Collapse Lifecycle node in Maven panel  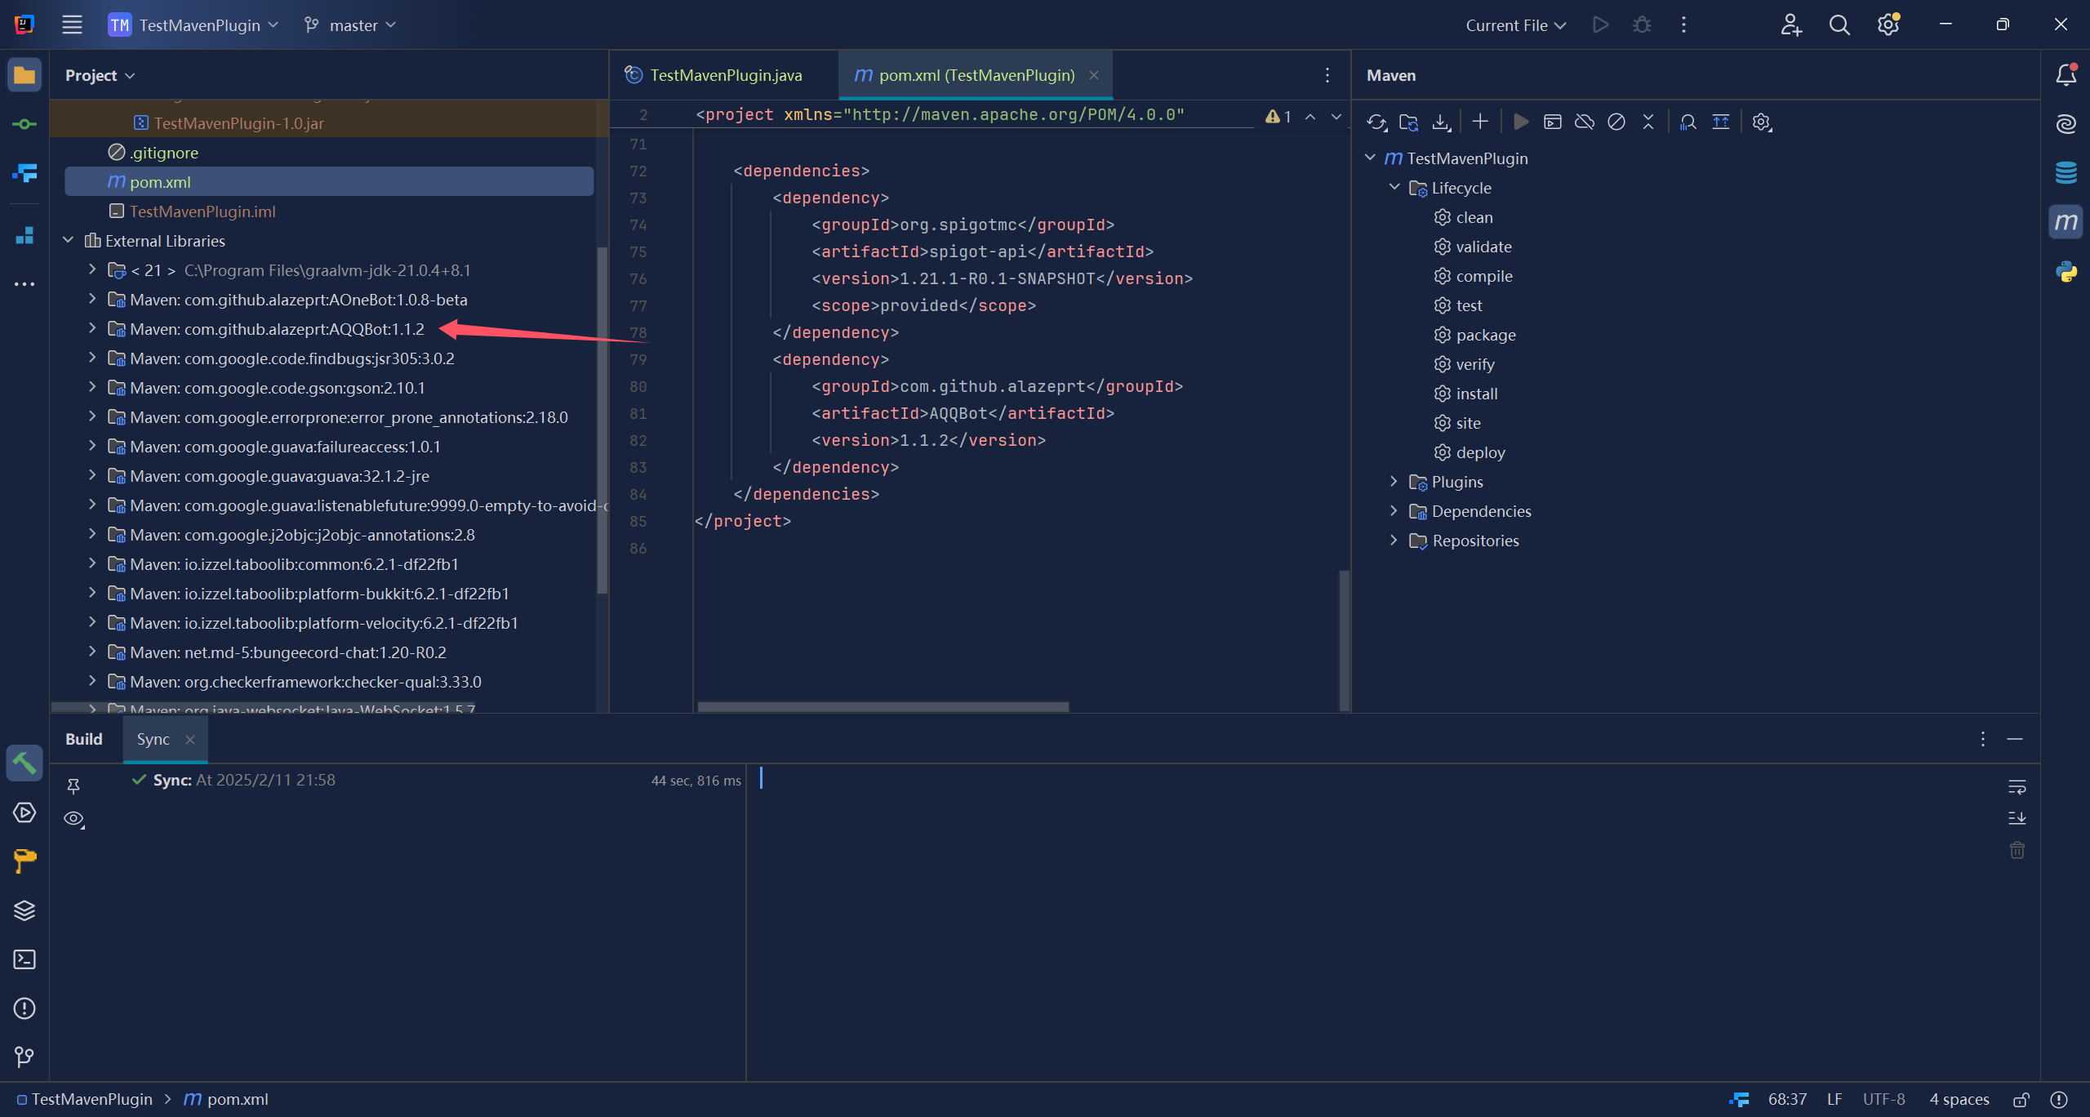click(1394, 187)
